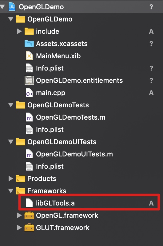Click the GLUT.framework toolbox icon
The height and width of the screenshot is (246, 163).
29,228
